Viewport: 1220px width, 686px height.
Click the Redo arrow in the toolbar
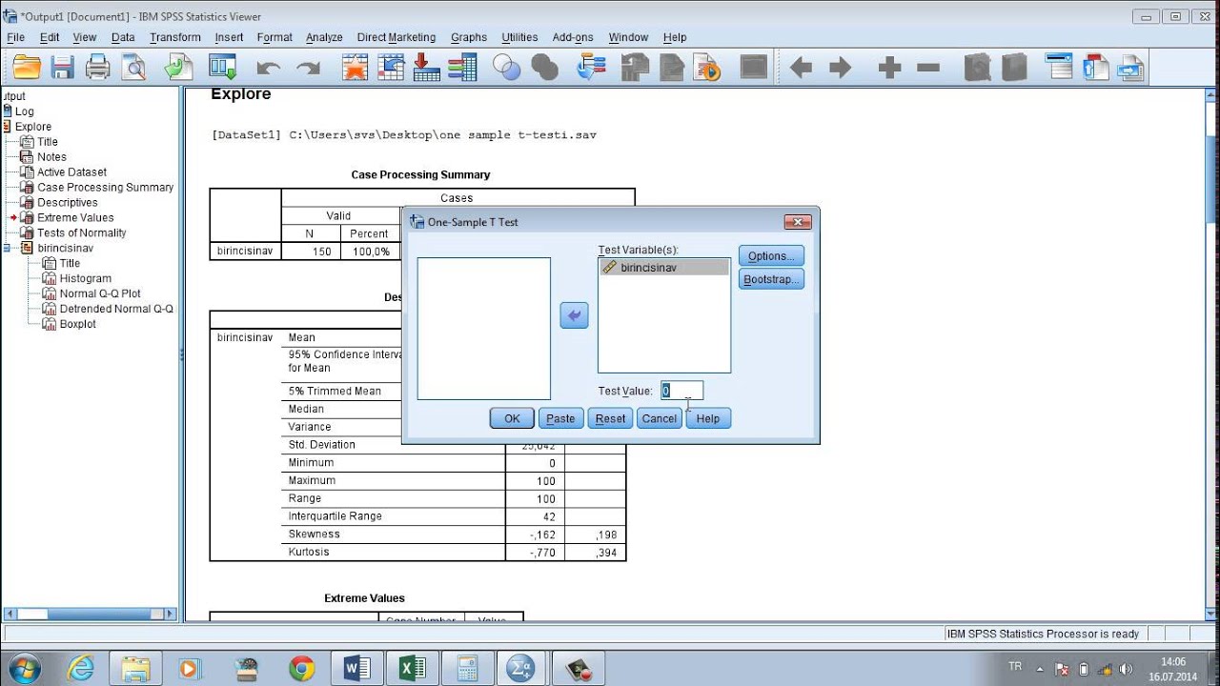308,68
